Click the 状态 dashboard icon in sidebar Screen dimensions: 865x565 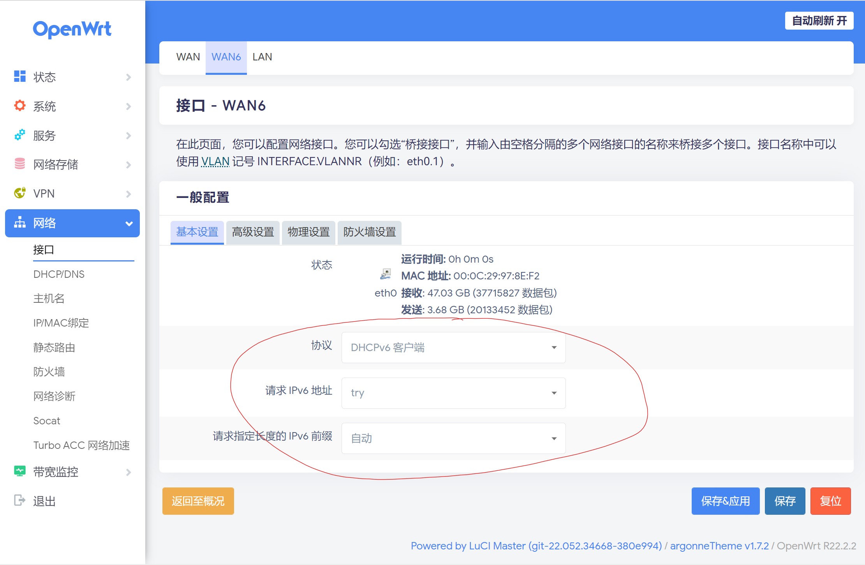20,76
